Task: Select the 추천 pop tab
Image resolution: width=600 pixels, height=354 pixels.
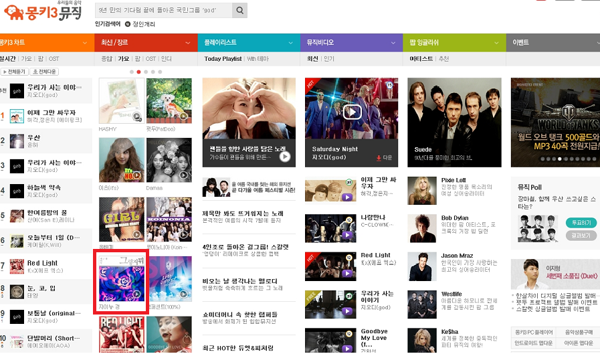Action: (444, 58)
